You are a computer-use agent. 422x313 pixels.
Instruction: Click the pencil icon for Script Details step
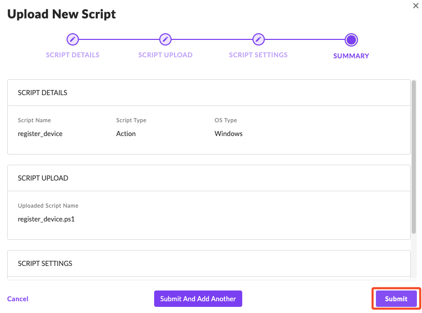[73, 39]
